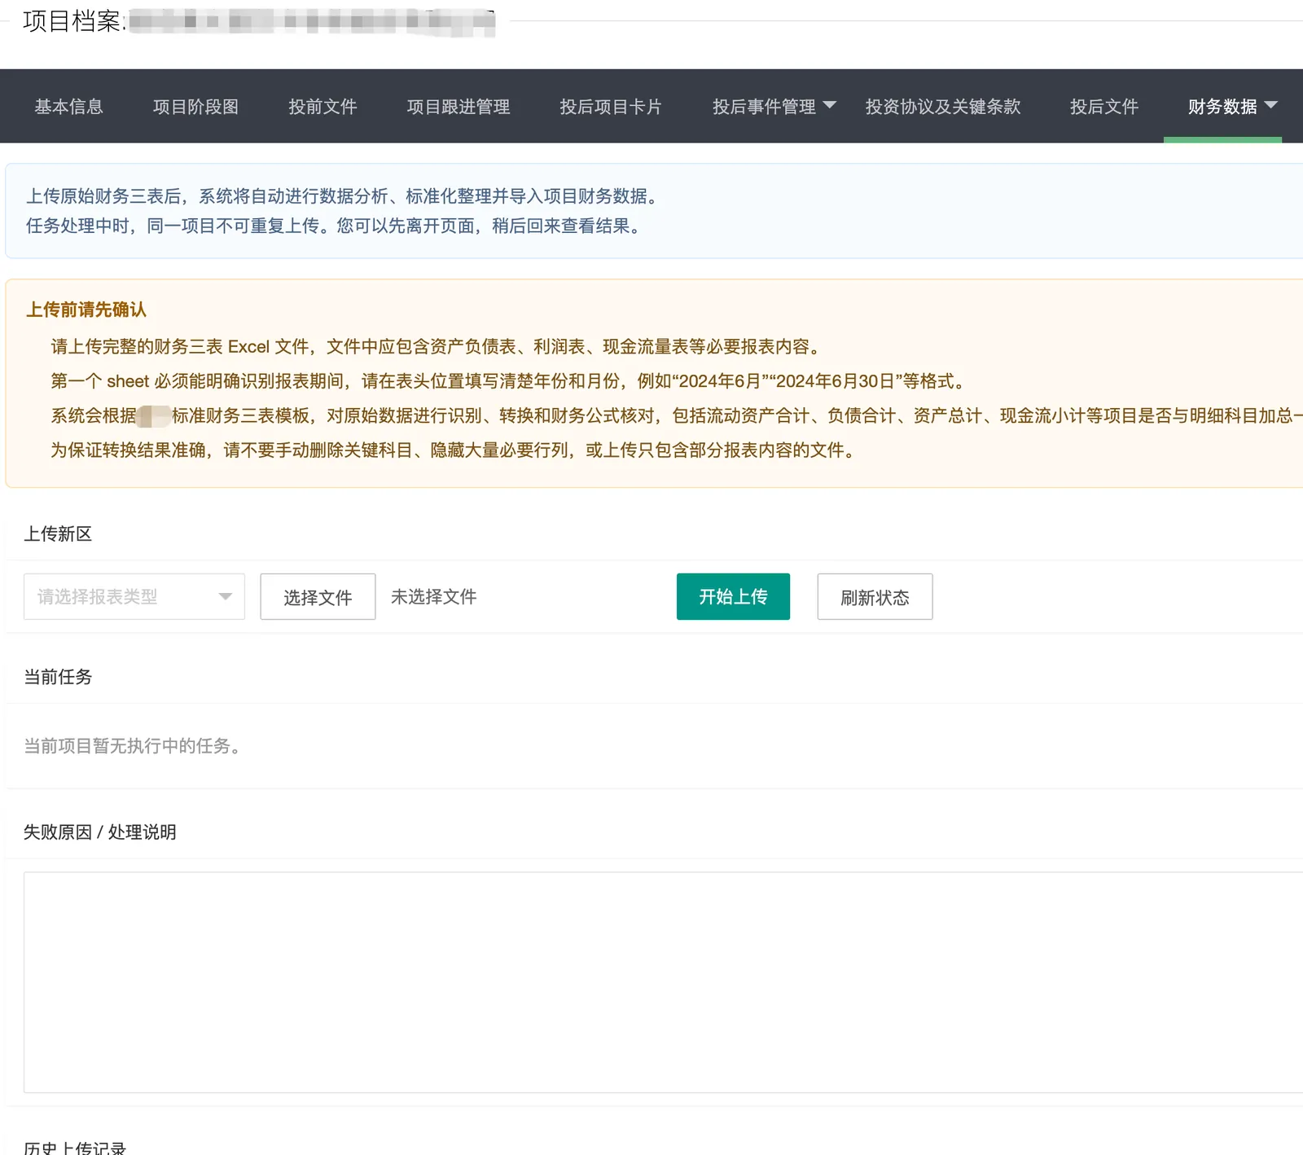Click the 历史上传记录 section title
The height and width of the screenshot is (1155, 1303).
click(75, 1148)
